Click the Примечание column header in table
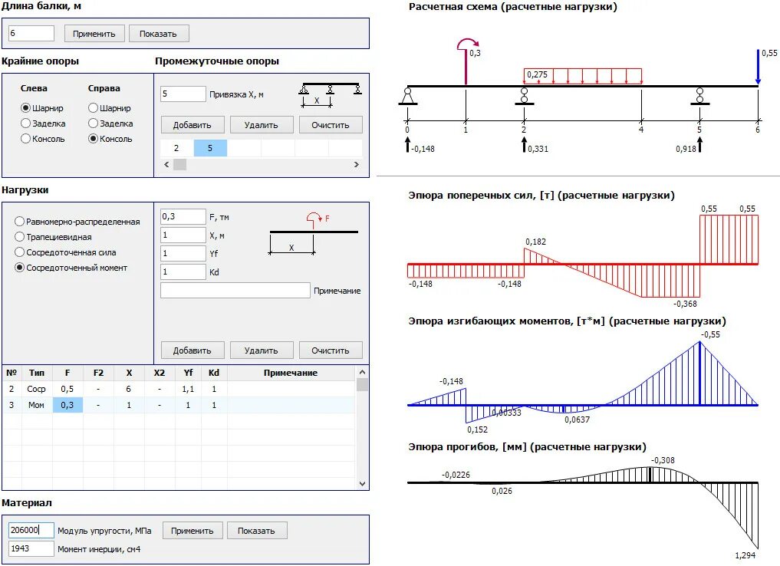The width and height of the screenshot is (780, 566). click(291, 373)
